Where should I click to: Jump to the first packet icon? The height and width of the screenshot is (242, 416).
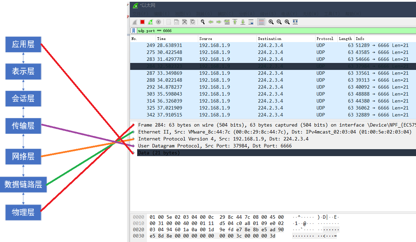(x=235, y=22)
